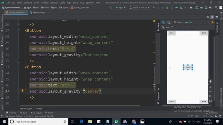Click the vertical expand arrows icon

tap(172, 27)
